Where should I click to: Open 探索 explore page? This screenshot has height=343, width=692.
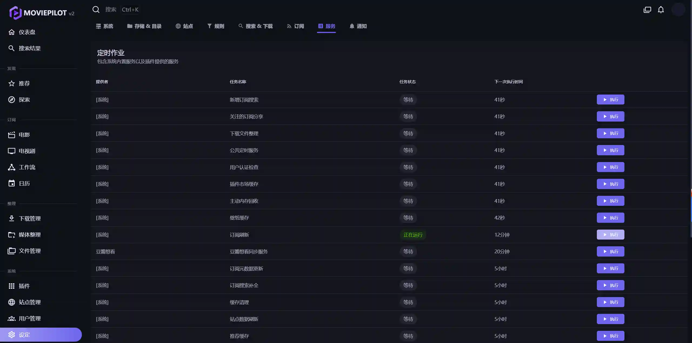(x=24, y=100)
